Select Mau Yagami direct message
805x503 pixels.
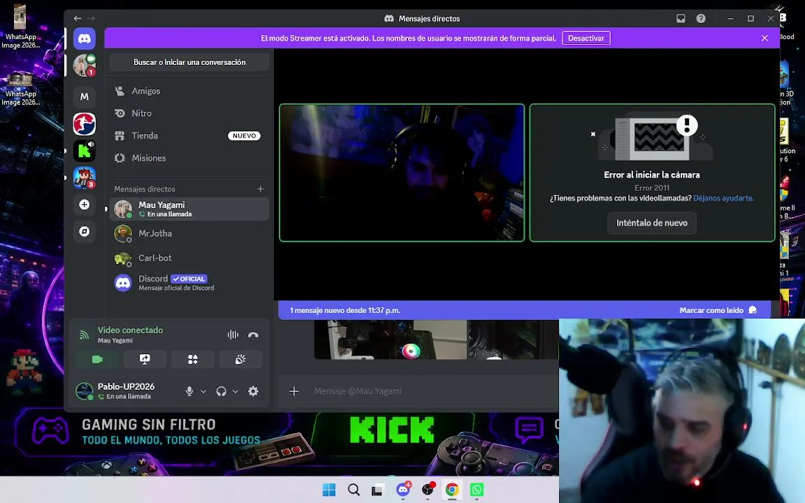tap(189, 209)
